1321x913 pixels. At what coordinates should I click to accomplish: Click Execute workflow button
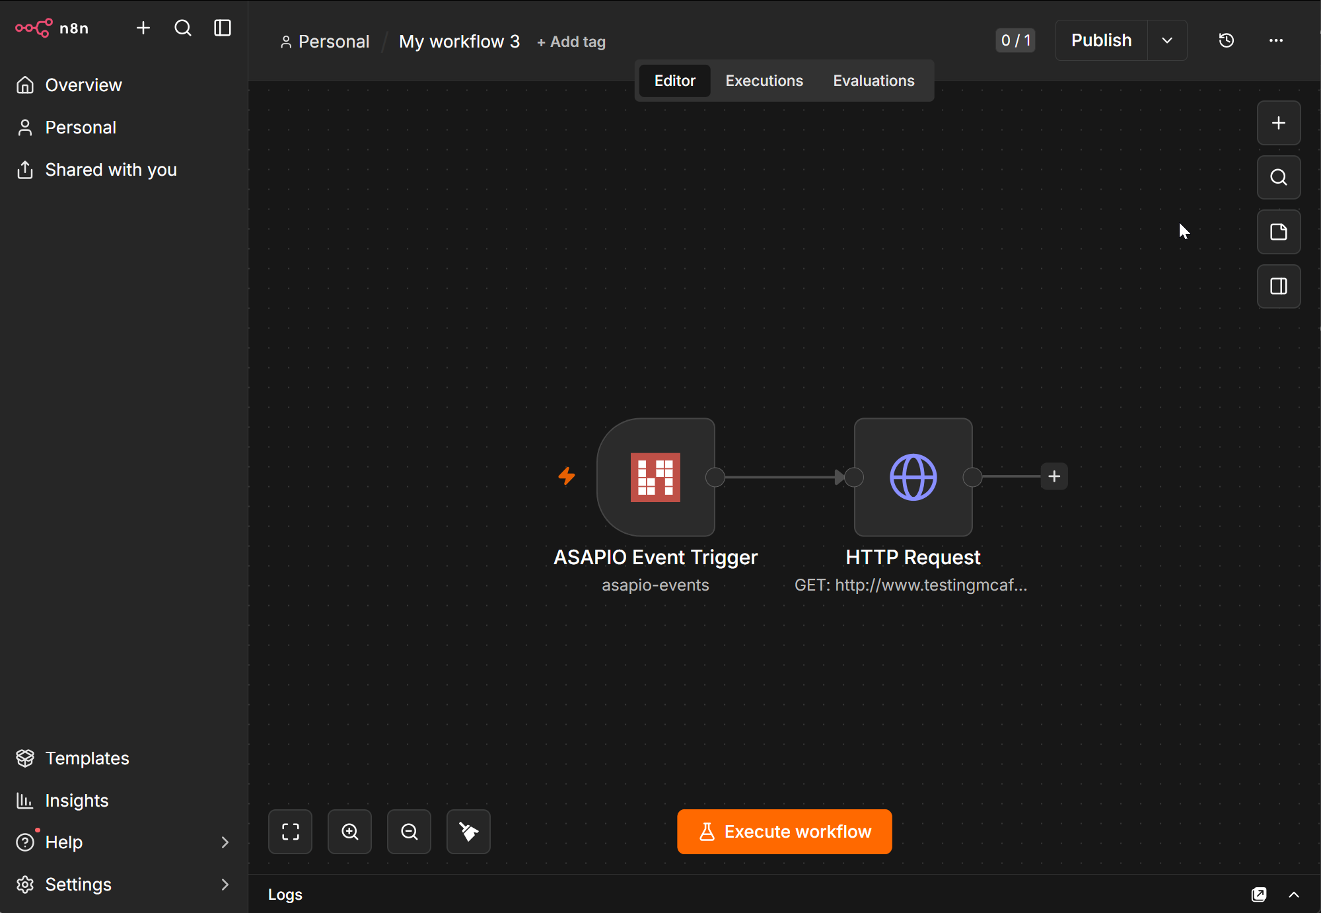785,832
